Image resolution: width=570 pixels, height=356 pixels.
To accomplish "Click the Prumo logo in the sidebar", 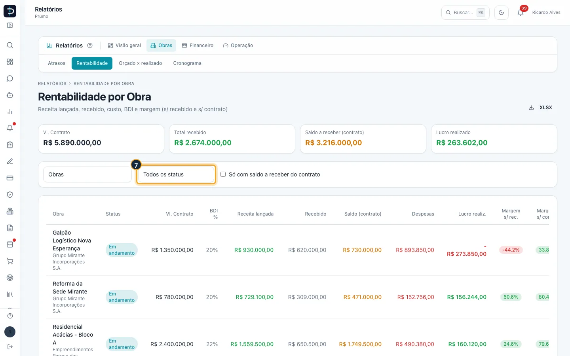I will [10, 11].
